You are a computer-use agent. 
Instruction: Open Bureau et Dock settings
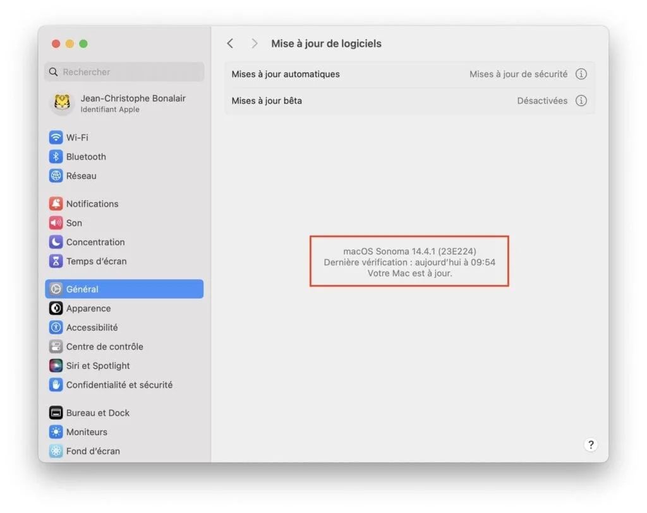click(97, 413)
